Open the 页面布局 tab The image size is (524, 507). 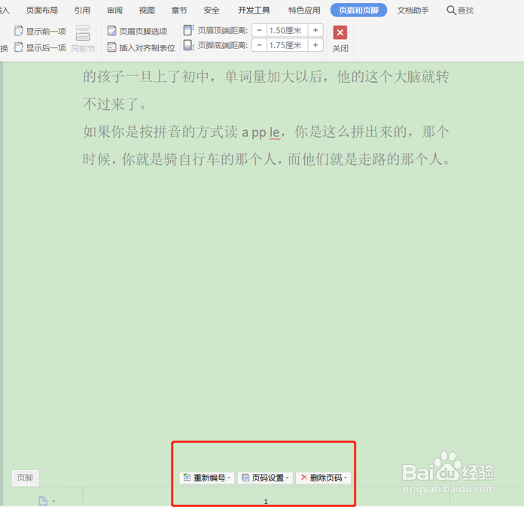pyautogui.click(x=41, y=11)
